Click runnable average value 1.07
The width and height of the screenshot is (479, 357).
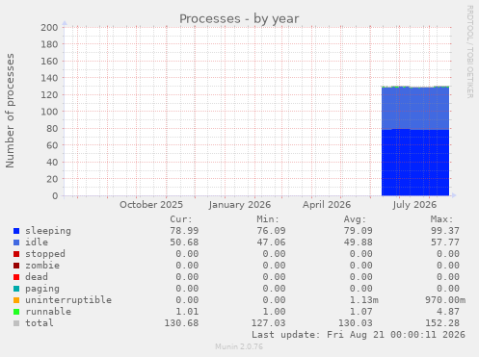tap(361, 312)
